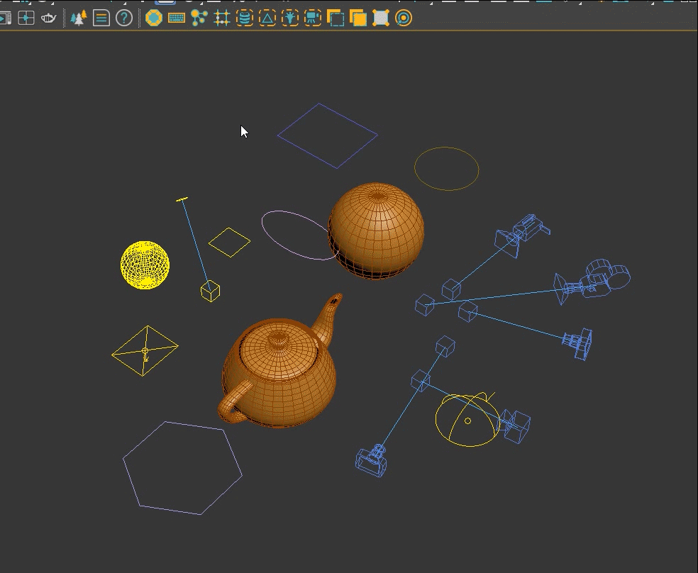Image resolution: width=698 pixels, height=573 pixels.
Task: Open the help question mark icon
Action: (x=124, y=18)
